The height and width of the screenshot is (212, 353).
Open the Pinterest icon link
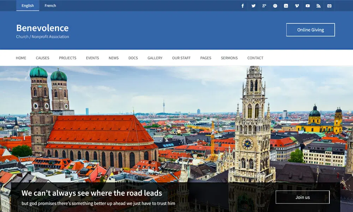pyautogui.click(x=275, y=6)
